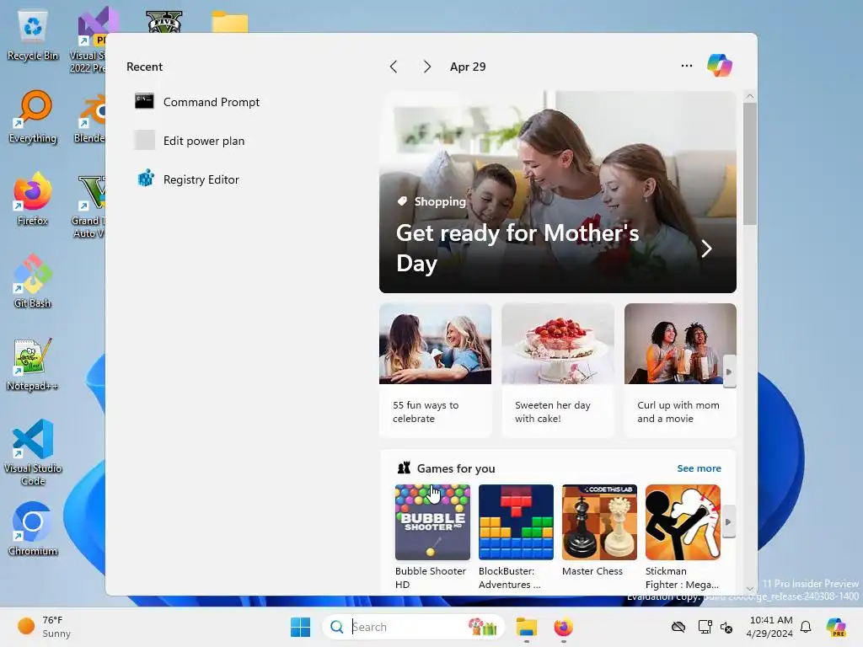
Task: Open the three-dot options menu
Action: (x=686, y=66)
